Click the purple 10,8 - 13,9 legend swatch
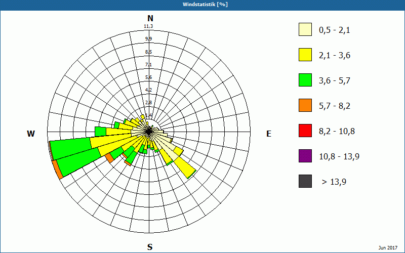This screenshot has width=405, height=253. click(x=305, y=156)
